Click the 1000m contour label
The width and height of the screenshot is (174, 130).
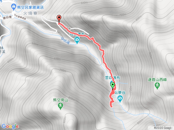pyautogui.click(x=172, y=73)
